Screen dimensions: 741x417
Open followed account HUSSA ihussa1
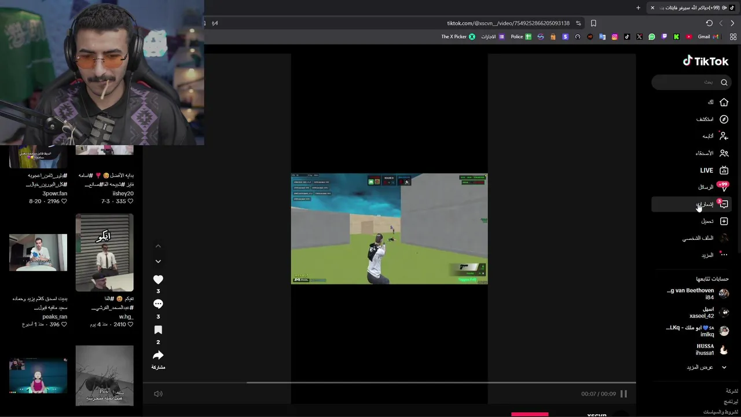(712, 349)
